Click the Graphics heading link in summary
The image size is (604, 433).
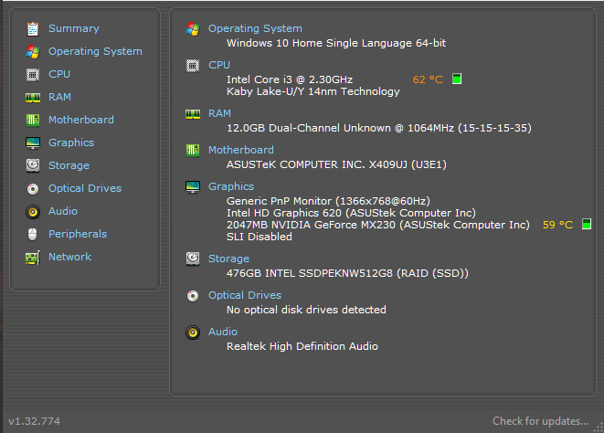231,186
